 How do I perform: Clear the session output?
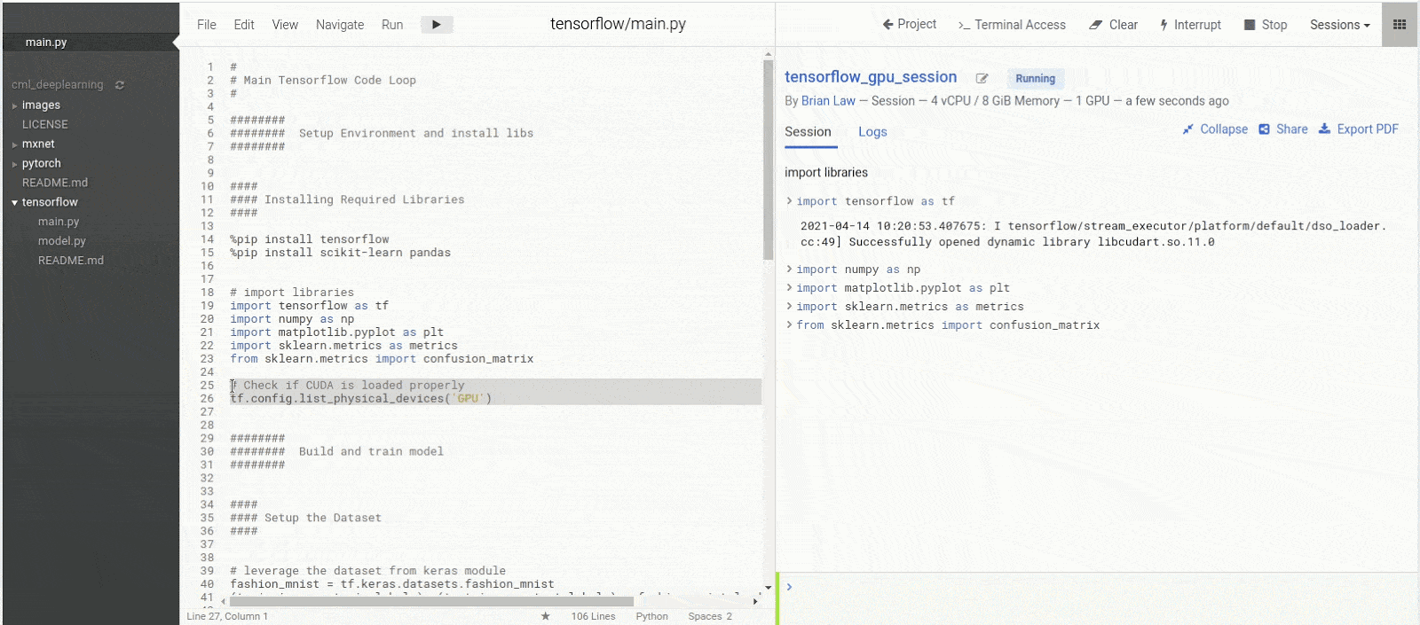pyautogui.click(x=1113, y=25)
